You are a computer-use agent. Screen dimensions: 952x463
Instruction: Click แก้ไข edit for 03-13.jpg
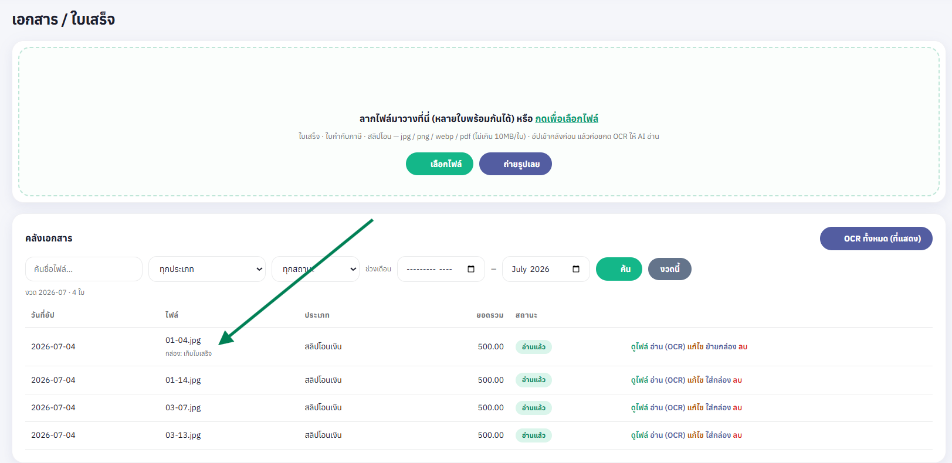695,435
